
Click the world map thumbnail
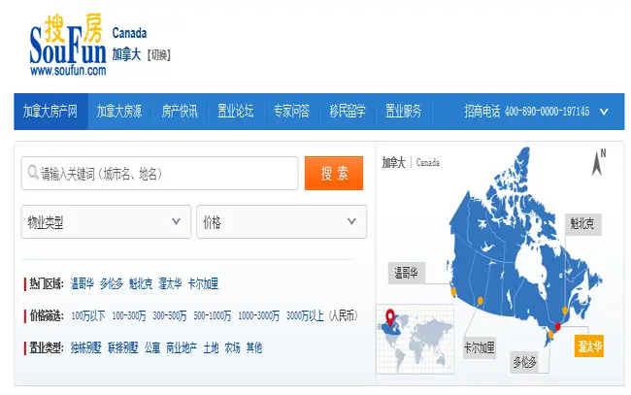[415, 339]
